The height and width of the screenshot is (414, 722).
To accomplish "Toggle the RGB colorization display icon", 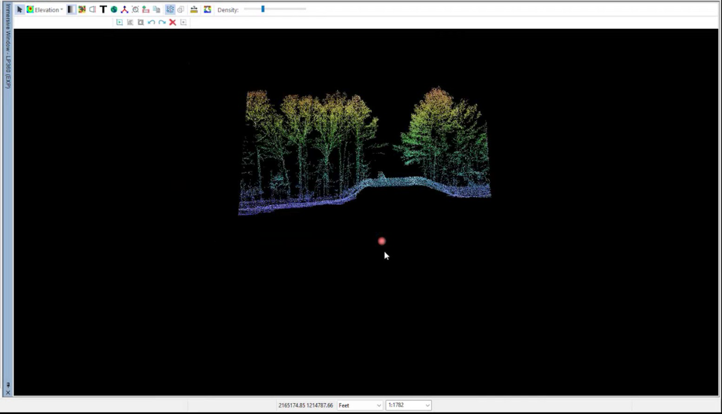I will [81, 10].
